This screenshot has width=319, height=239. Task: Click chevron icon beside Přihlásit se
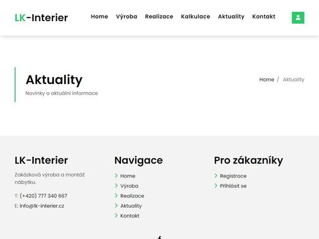coord(216,185)
